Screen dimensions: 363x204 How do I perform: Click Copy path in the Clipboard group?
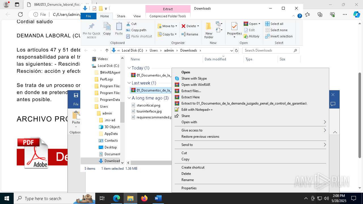(136, 30)
